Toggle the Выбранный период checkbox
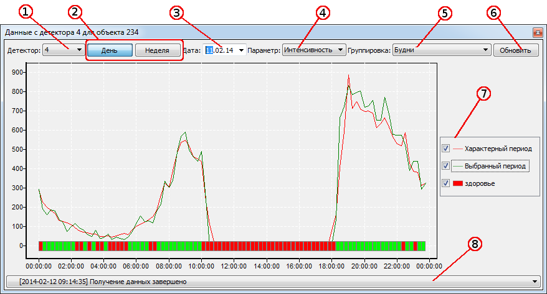The image size is (547, 294). click(445, 165)
